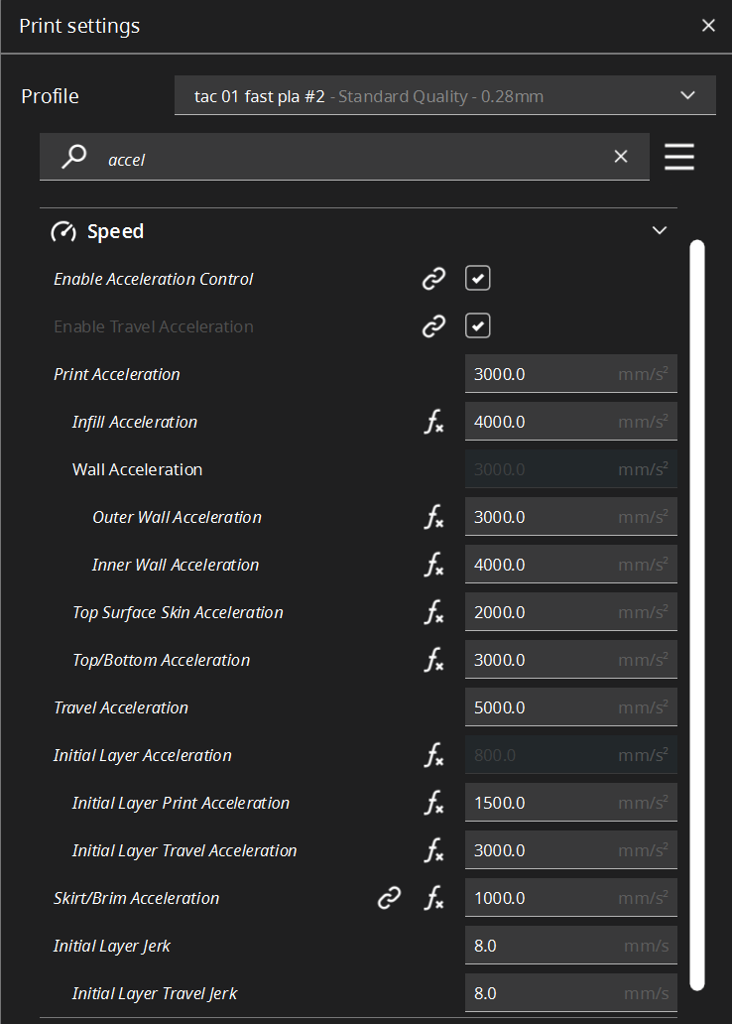Click the fx icon for Outer Wall Acceleration
Screen dimensions: 732x1024
point(433,518)
